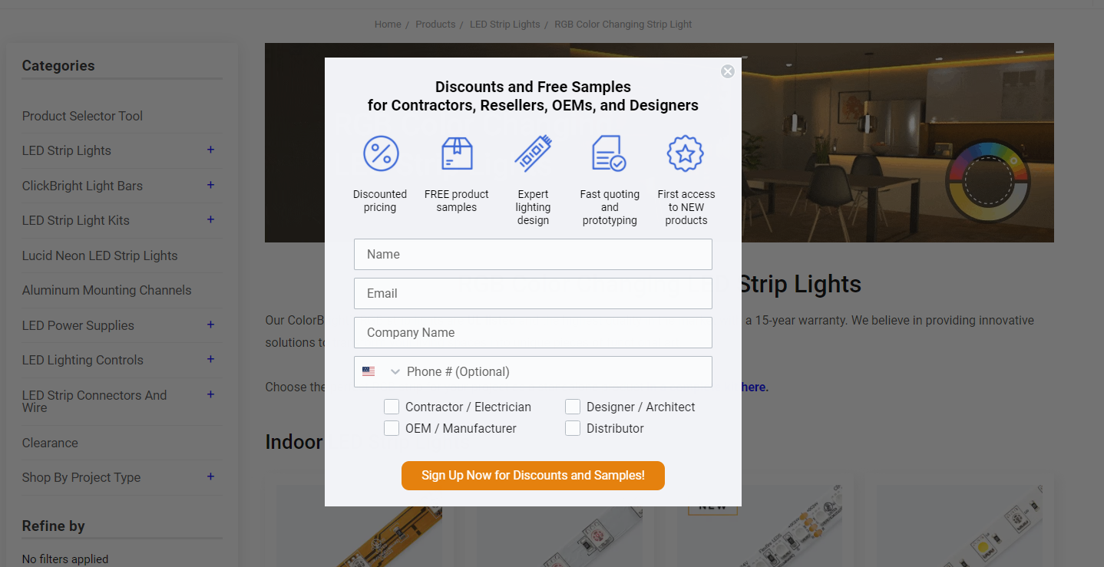Viewport: 1104px width, 567px height.
Task: Expand ClickBright Light Bars category
Action: coord(210,185)
